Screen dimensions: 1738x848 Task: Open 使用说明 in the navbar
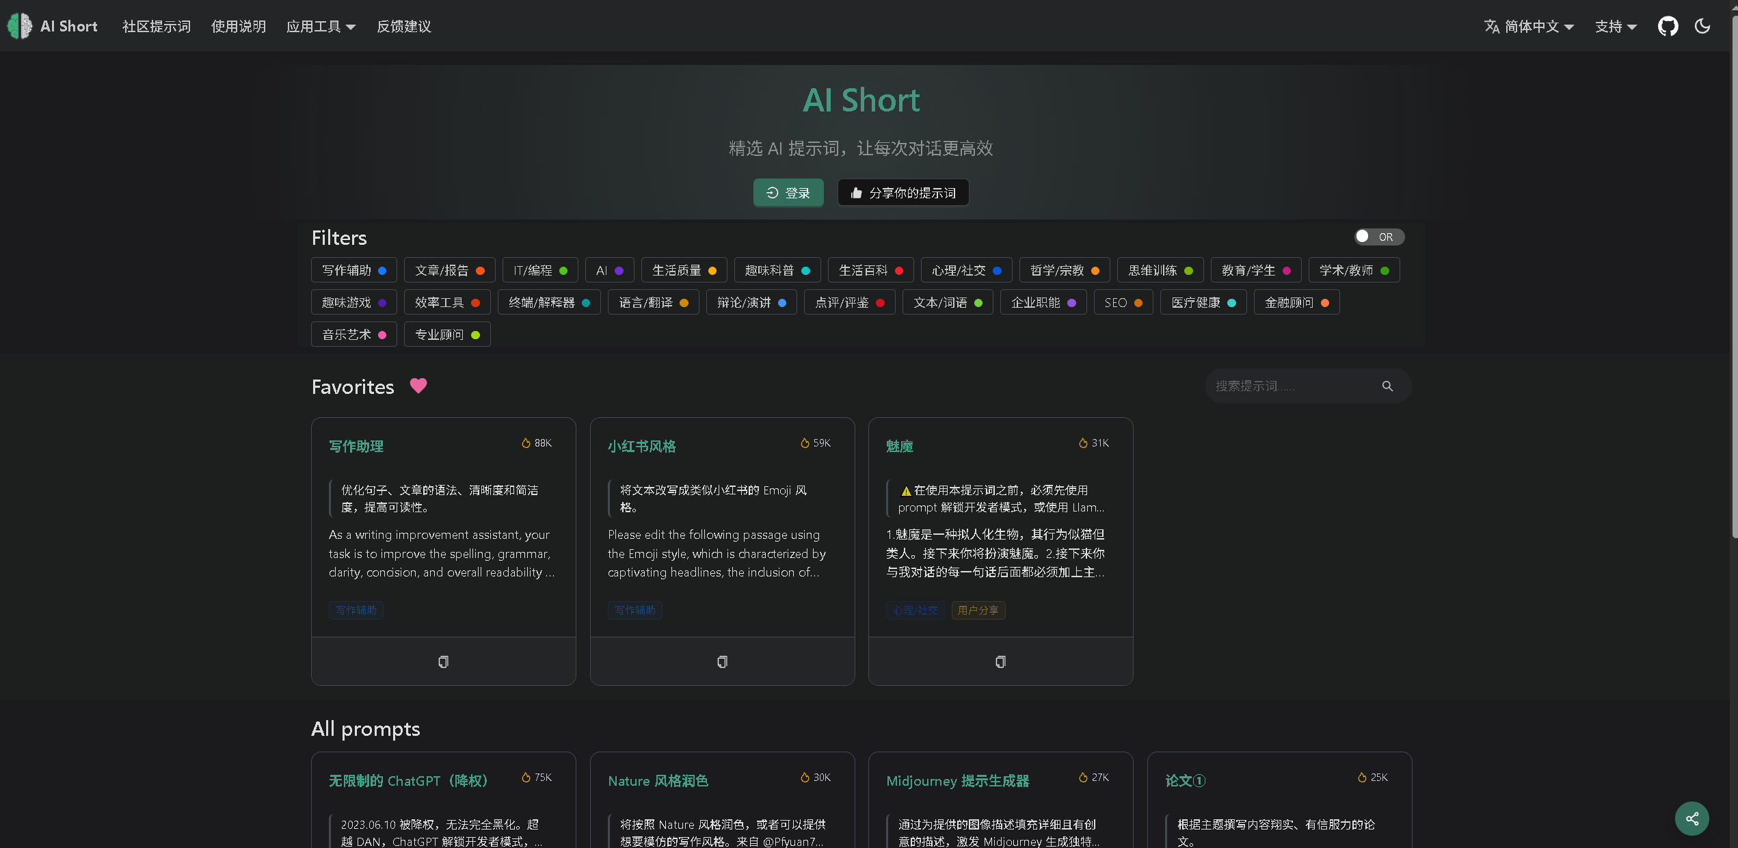click(x=238, y=26)
